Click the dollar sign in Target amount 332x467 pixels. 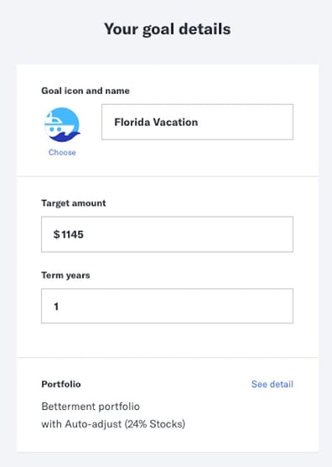(56, 234)
